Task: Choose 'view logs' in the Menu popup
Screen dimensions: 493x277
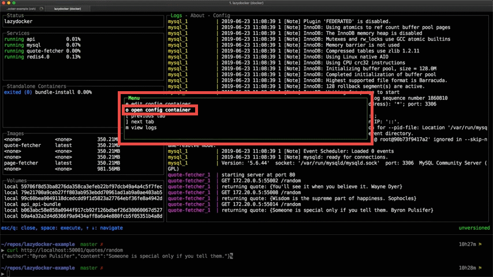Action: click(x=143, y=128)
